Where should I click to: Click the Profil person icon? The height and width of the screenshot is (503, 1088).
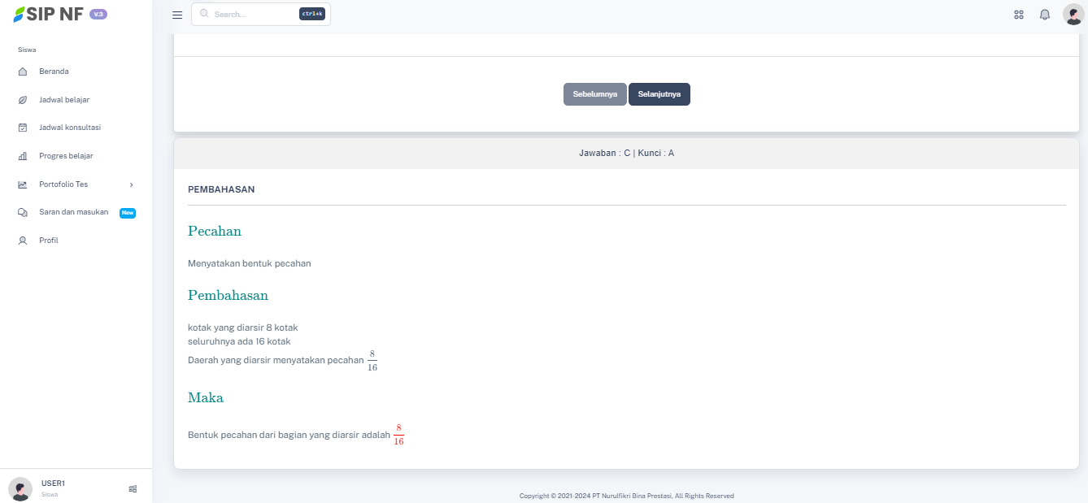pyautogui.click(x=22, y=240)
